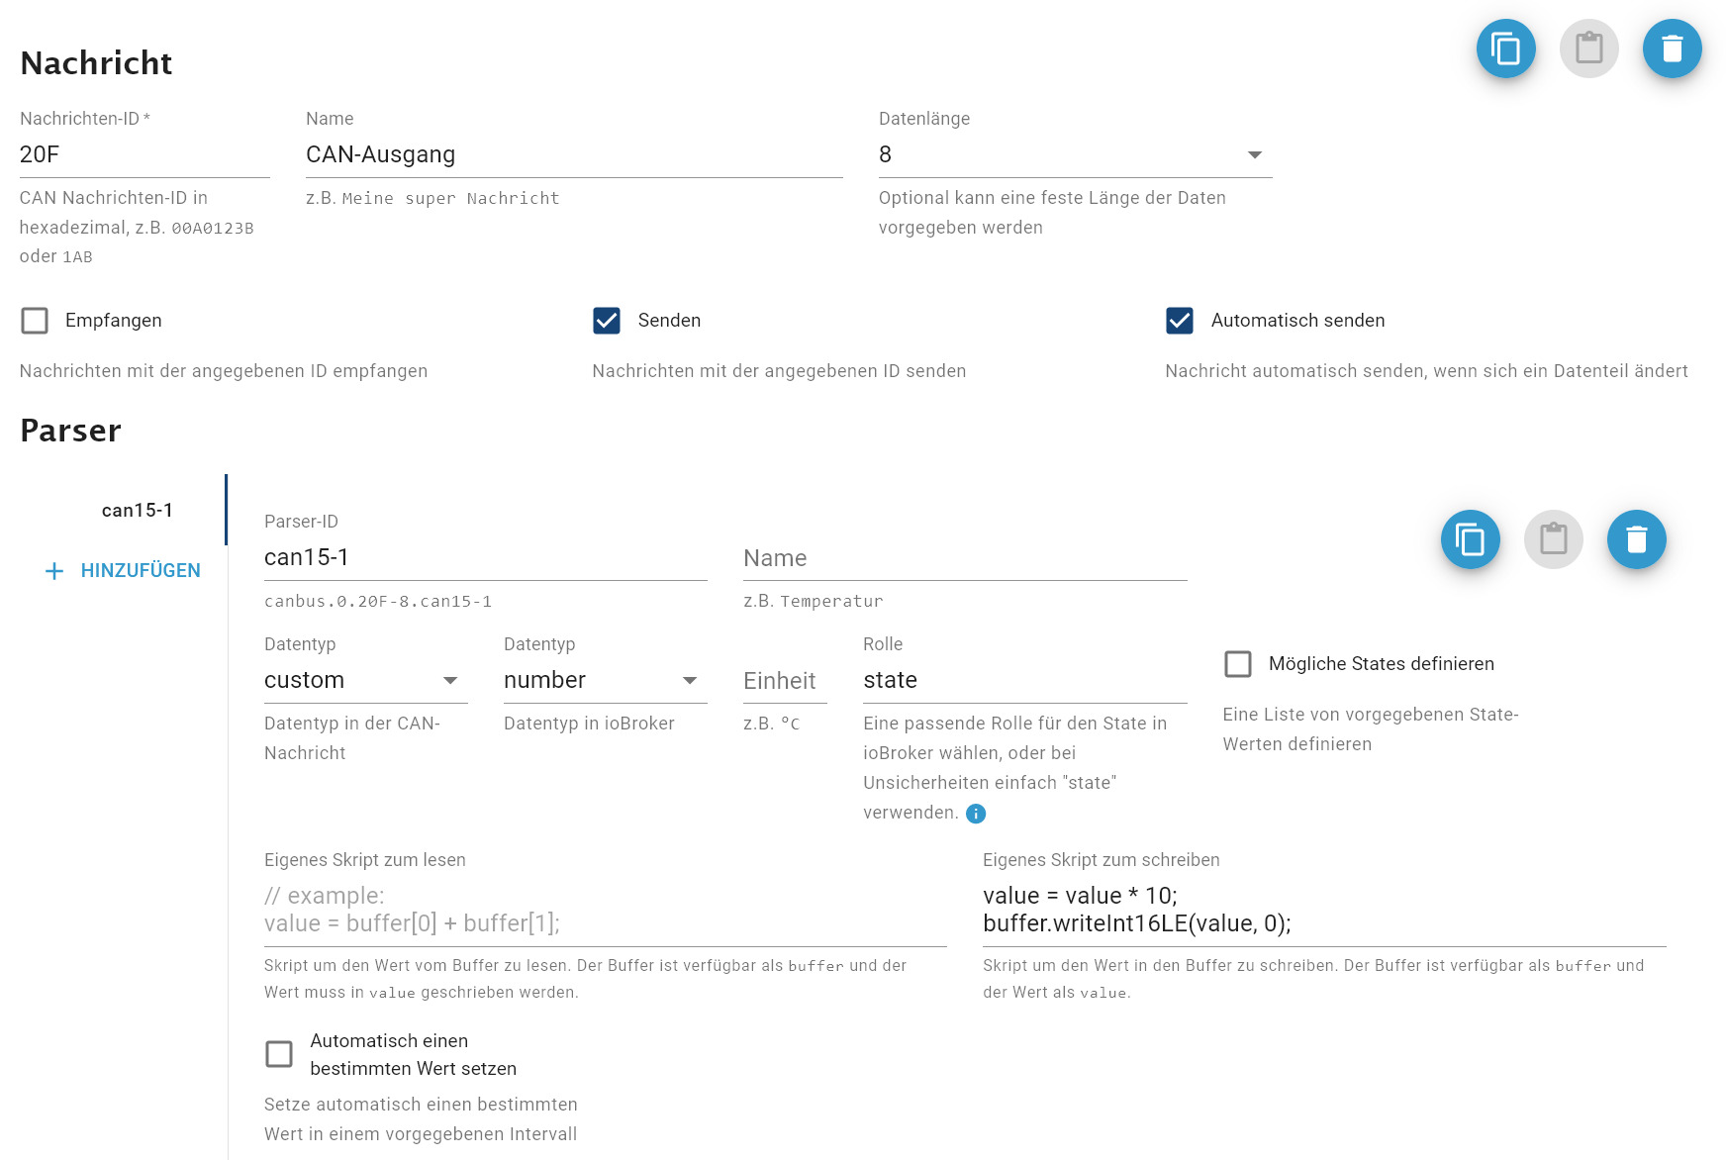Check Mögliche States definieren

point(1238,664)
